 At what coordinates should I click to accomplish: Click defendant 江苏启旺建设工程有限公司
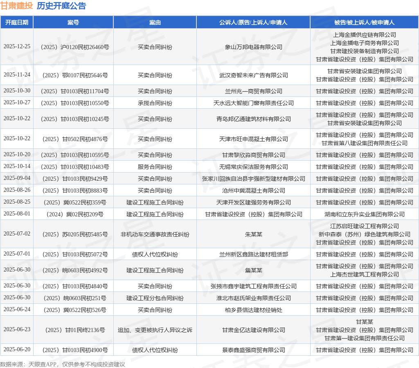click(365, 226)
